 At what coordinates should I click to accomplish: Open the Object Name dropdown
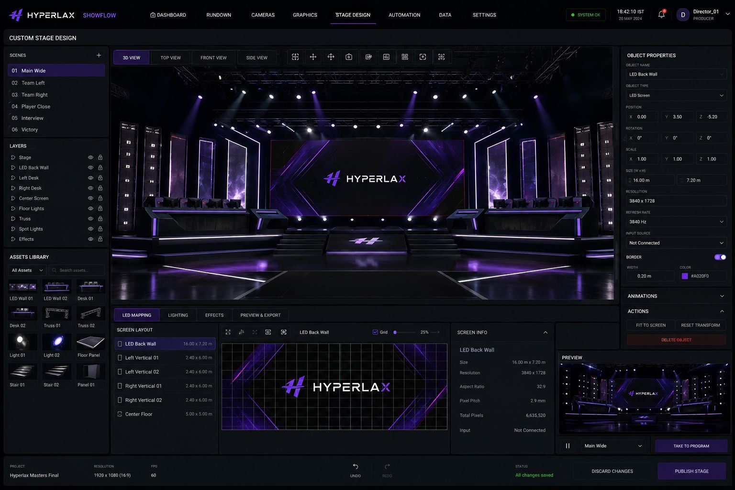click(676, 74)
